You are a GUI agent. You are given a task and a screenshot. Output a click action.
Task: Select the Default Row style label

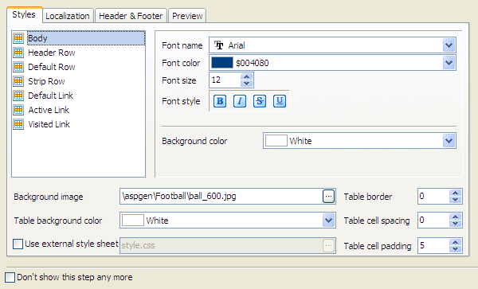(52, 67)
